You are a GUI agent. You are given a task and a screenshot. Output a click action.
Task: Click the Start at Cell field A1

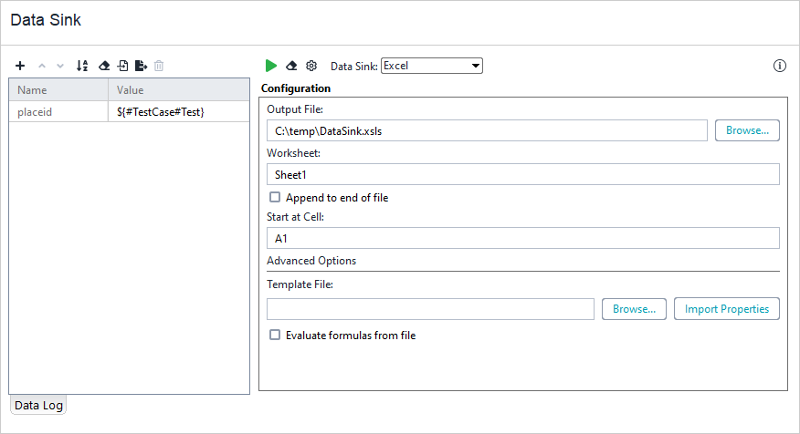point(523,238)
